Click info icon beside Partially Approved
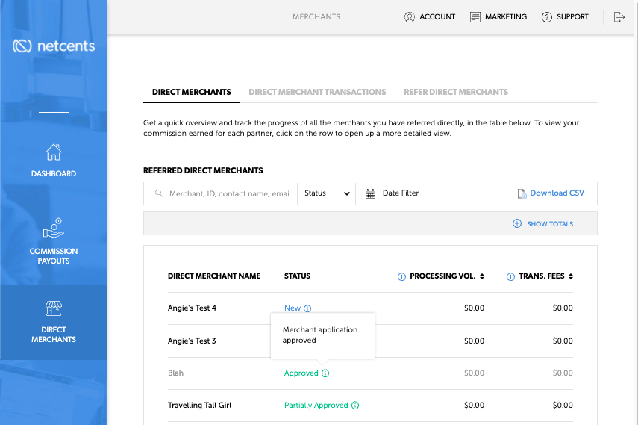Viewport: 638px width, 425px height. pyautogui.click(x=355, y=406)
